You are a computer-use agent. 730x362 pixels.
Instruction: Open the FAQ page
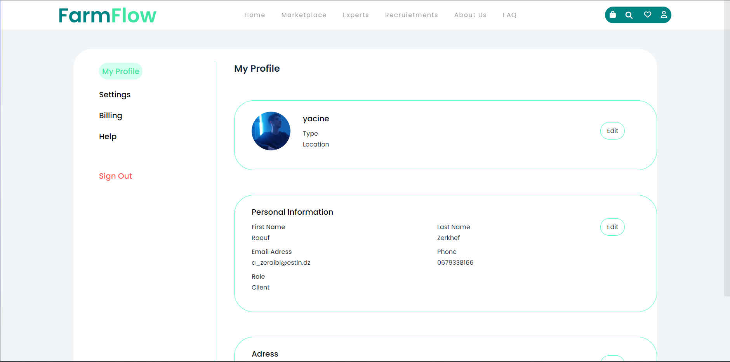tap(509, 15)
